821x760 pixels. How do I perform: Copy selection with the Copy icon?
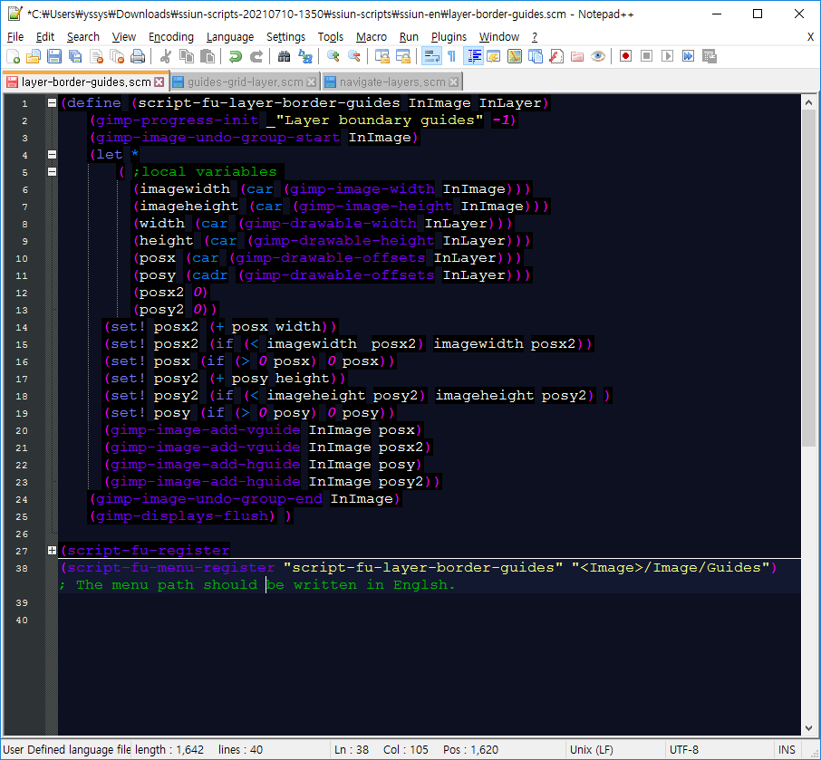click(187, 56)
